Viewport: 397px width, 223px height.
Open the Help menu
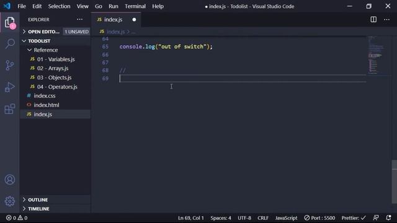pyautogui.click(x=158, y=6)
